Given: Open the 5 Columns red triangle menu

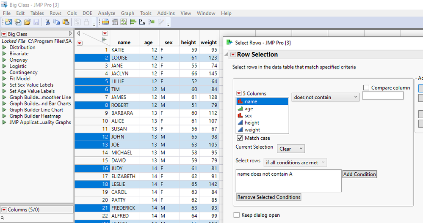Looking at the screenshot, I should pos(239,93).
